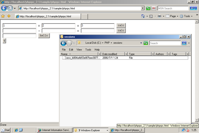Viewport: 199px width, 133px height.
Task: Open the Type column filter dropdown
Action: 153,54
